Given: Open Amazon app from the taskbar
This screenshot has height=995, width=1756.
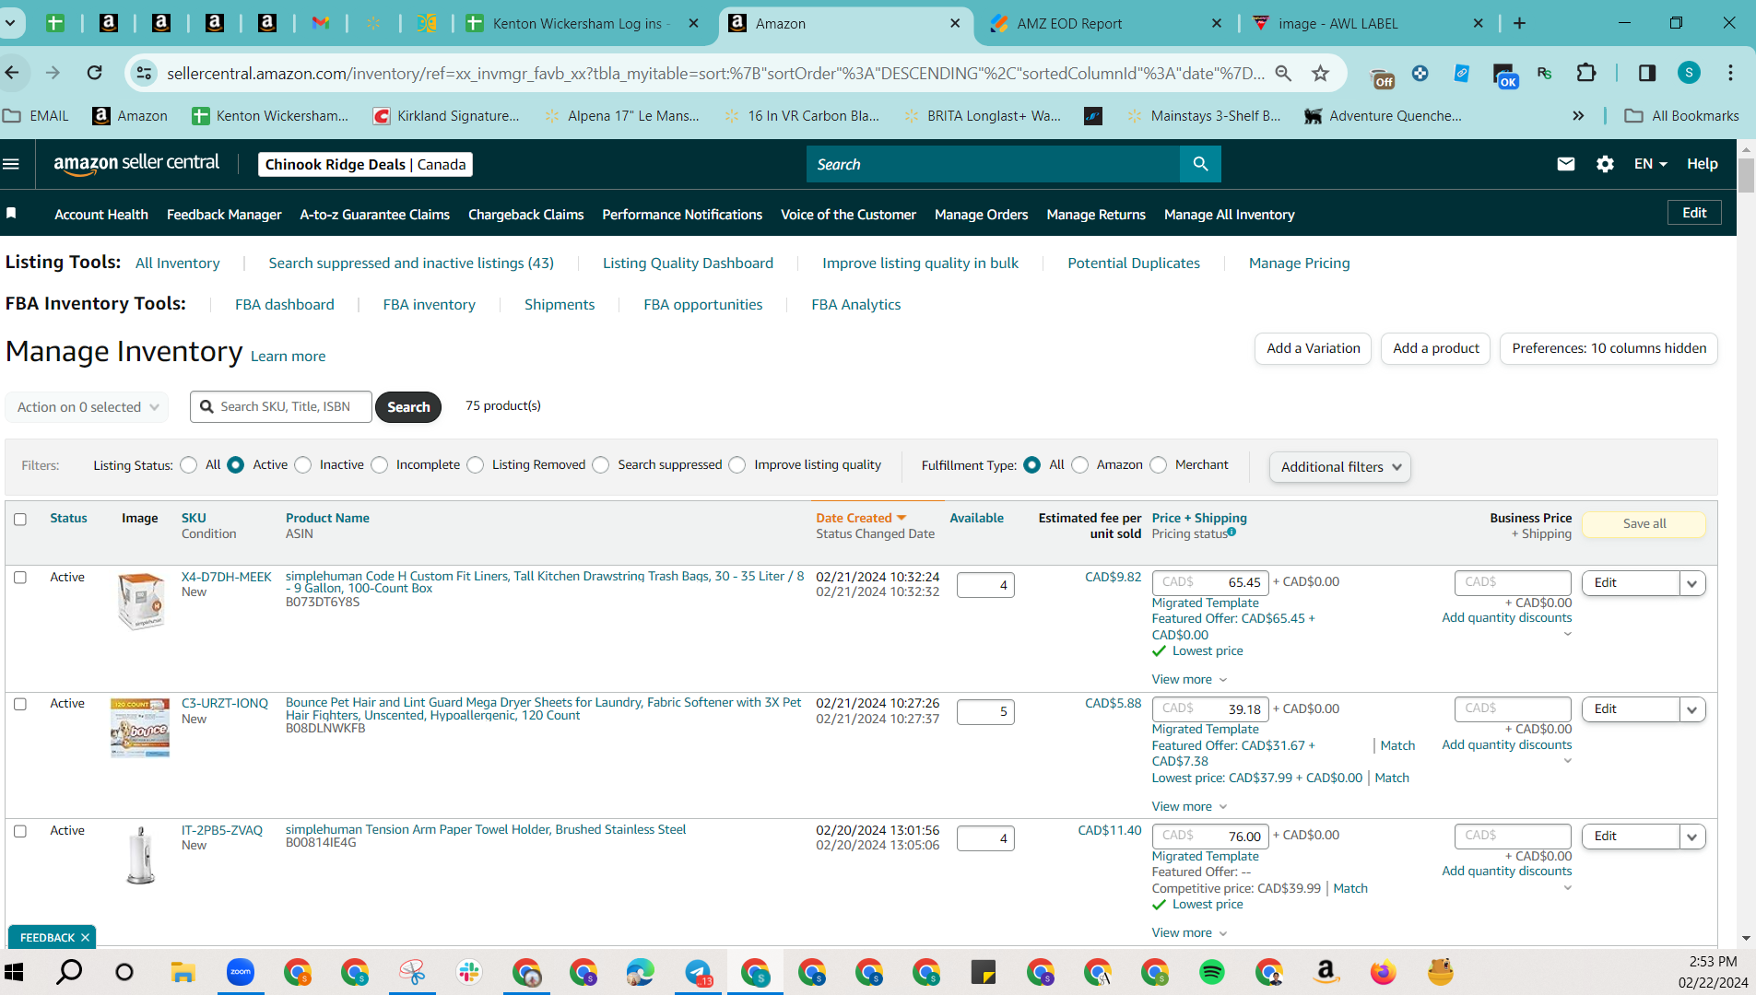Looking at the screenshot, I should point(1326,972).
